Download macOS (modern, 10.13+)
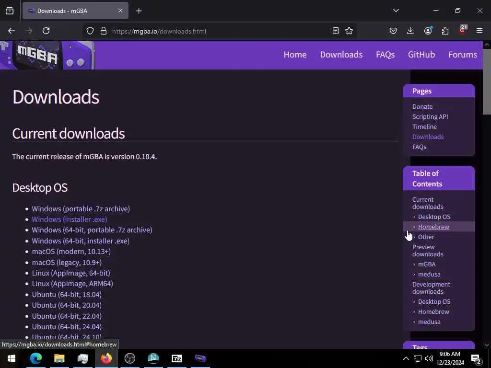 pyautogui.click(x=71, y=252)
